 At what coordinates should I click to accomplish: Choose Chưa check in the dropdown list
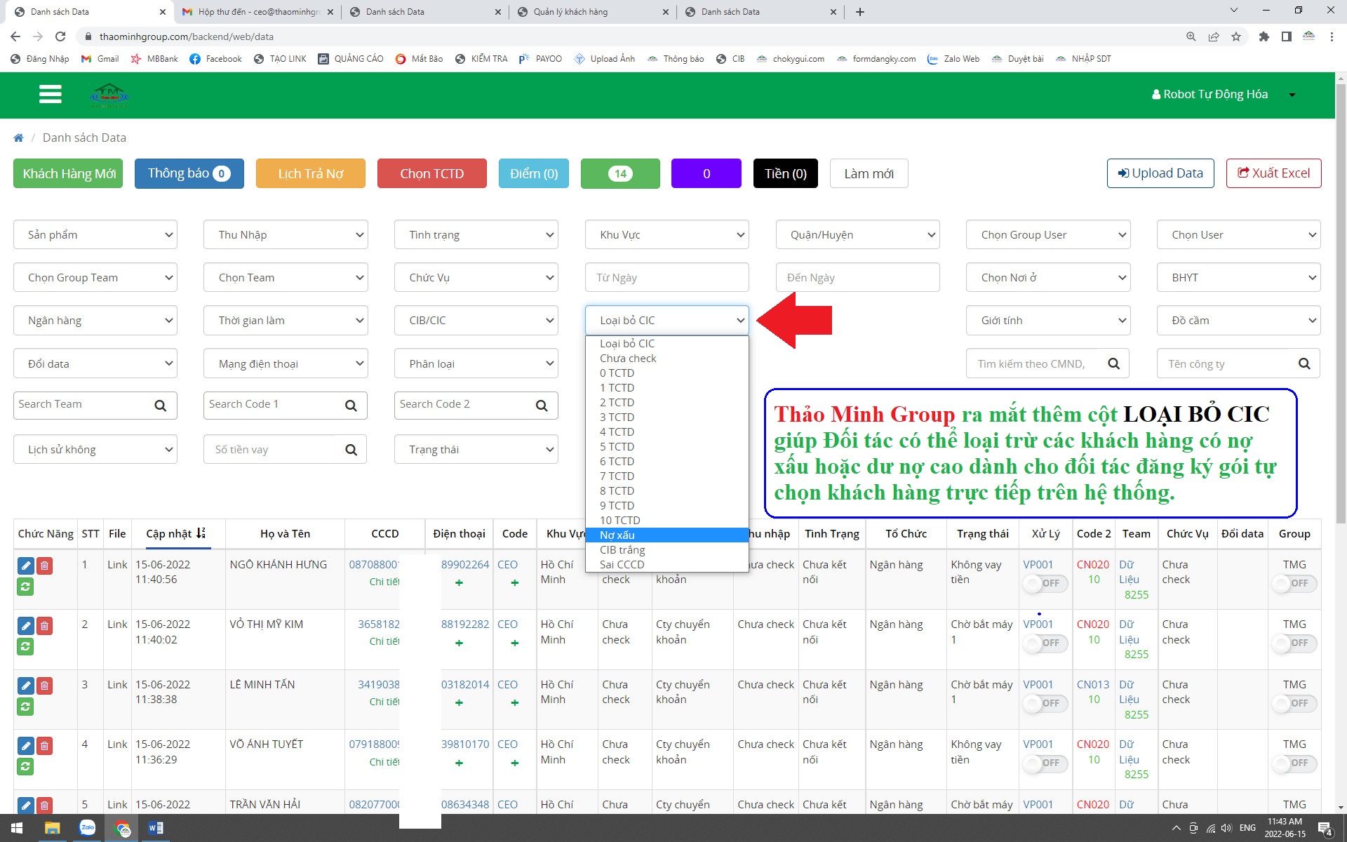(x=667, y=359)
